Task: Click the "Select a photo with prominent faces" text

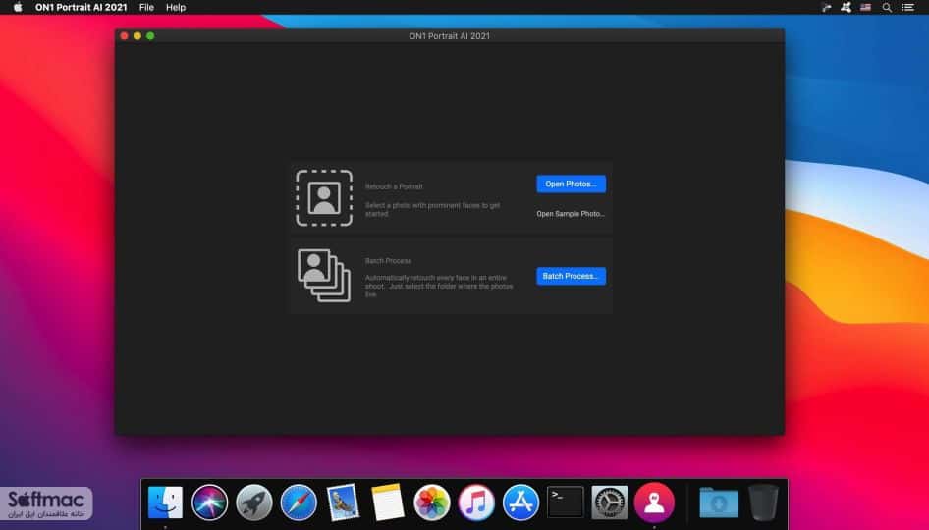Action: (432, 210)
